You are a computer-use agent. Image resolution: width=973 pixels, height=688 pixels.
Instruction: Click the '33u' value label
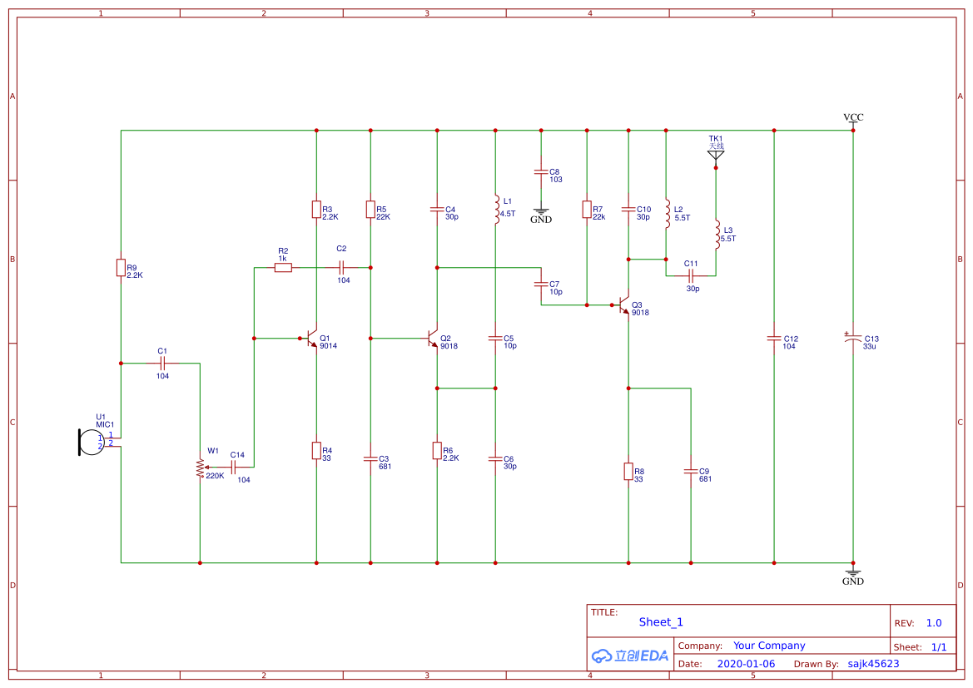(869, 347)
